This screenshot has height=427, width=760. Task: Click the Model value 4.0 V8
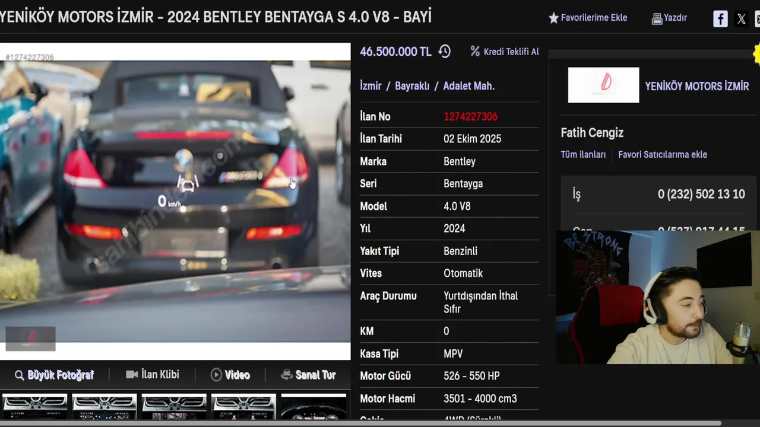[457, 206]
